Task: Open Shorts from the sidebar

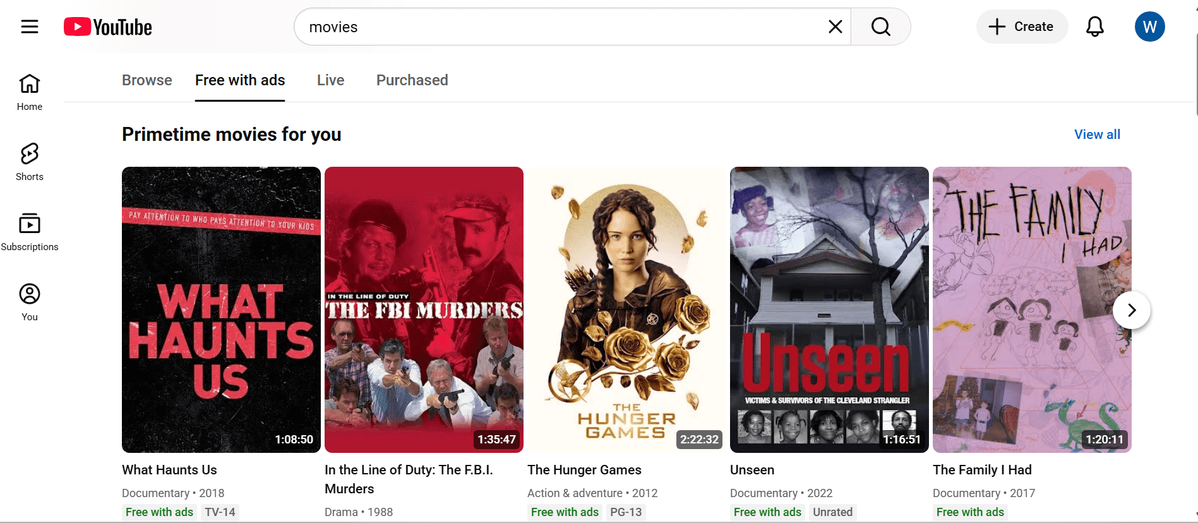Action: 30,162
